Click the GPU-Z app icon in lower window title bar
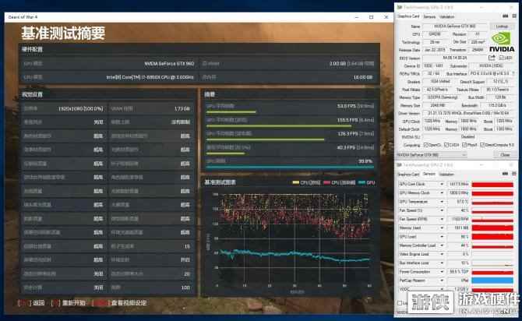Screen dimensions: 522x321 [400, 165]
